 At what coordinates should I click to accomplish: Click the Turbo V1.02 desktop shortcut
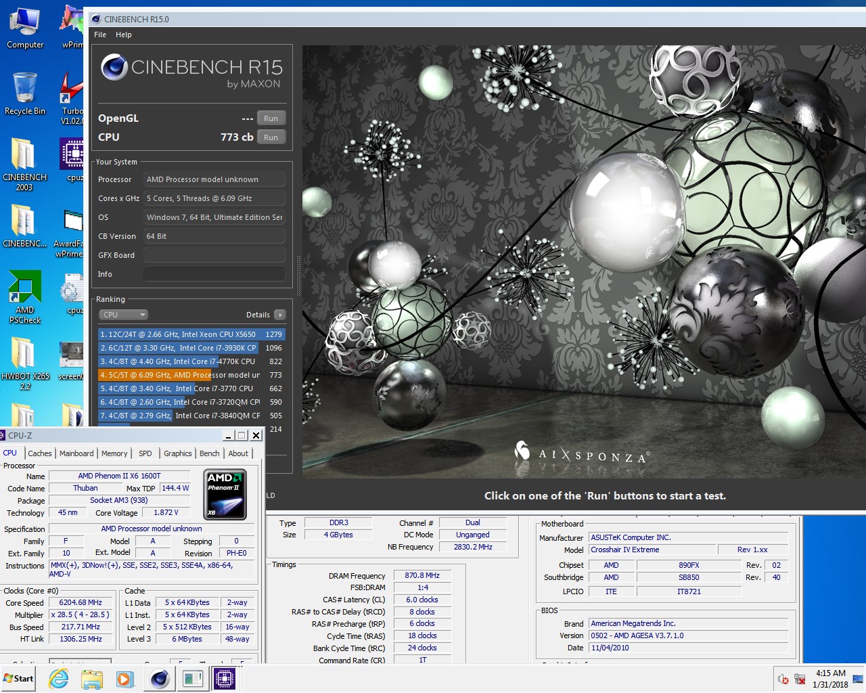(x=72, y=99)
